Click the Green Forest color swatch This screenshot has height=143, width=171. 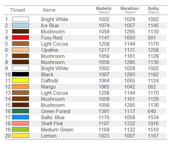coord(21,111)
